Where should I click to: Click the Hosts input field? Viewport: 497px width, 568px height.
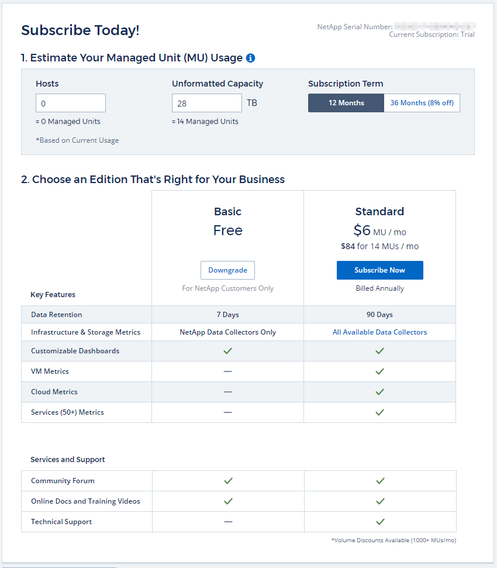pos(71,103)
